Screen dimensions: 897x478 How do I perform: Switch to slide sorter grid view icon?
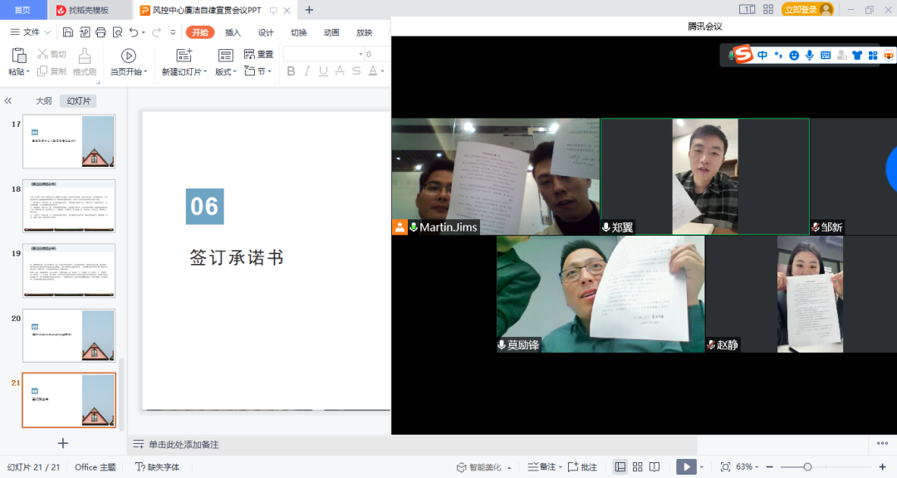pos(638,467)
